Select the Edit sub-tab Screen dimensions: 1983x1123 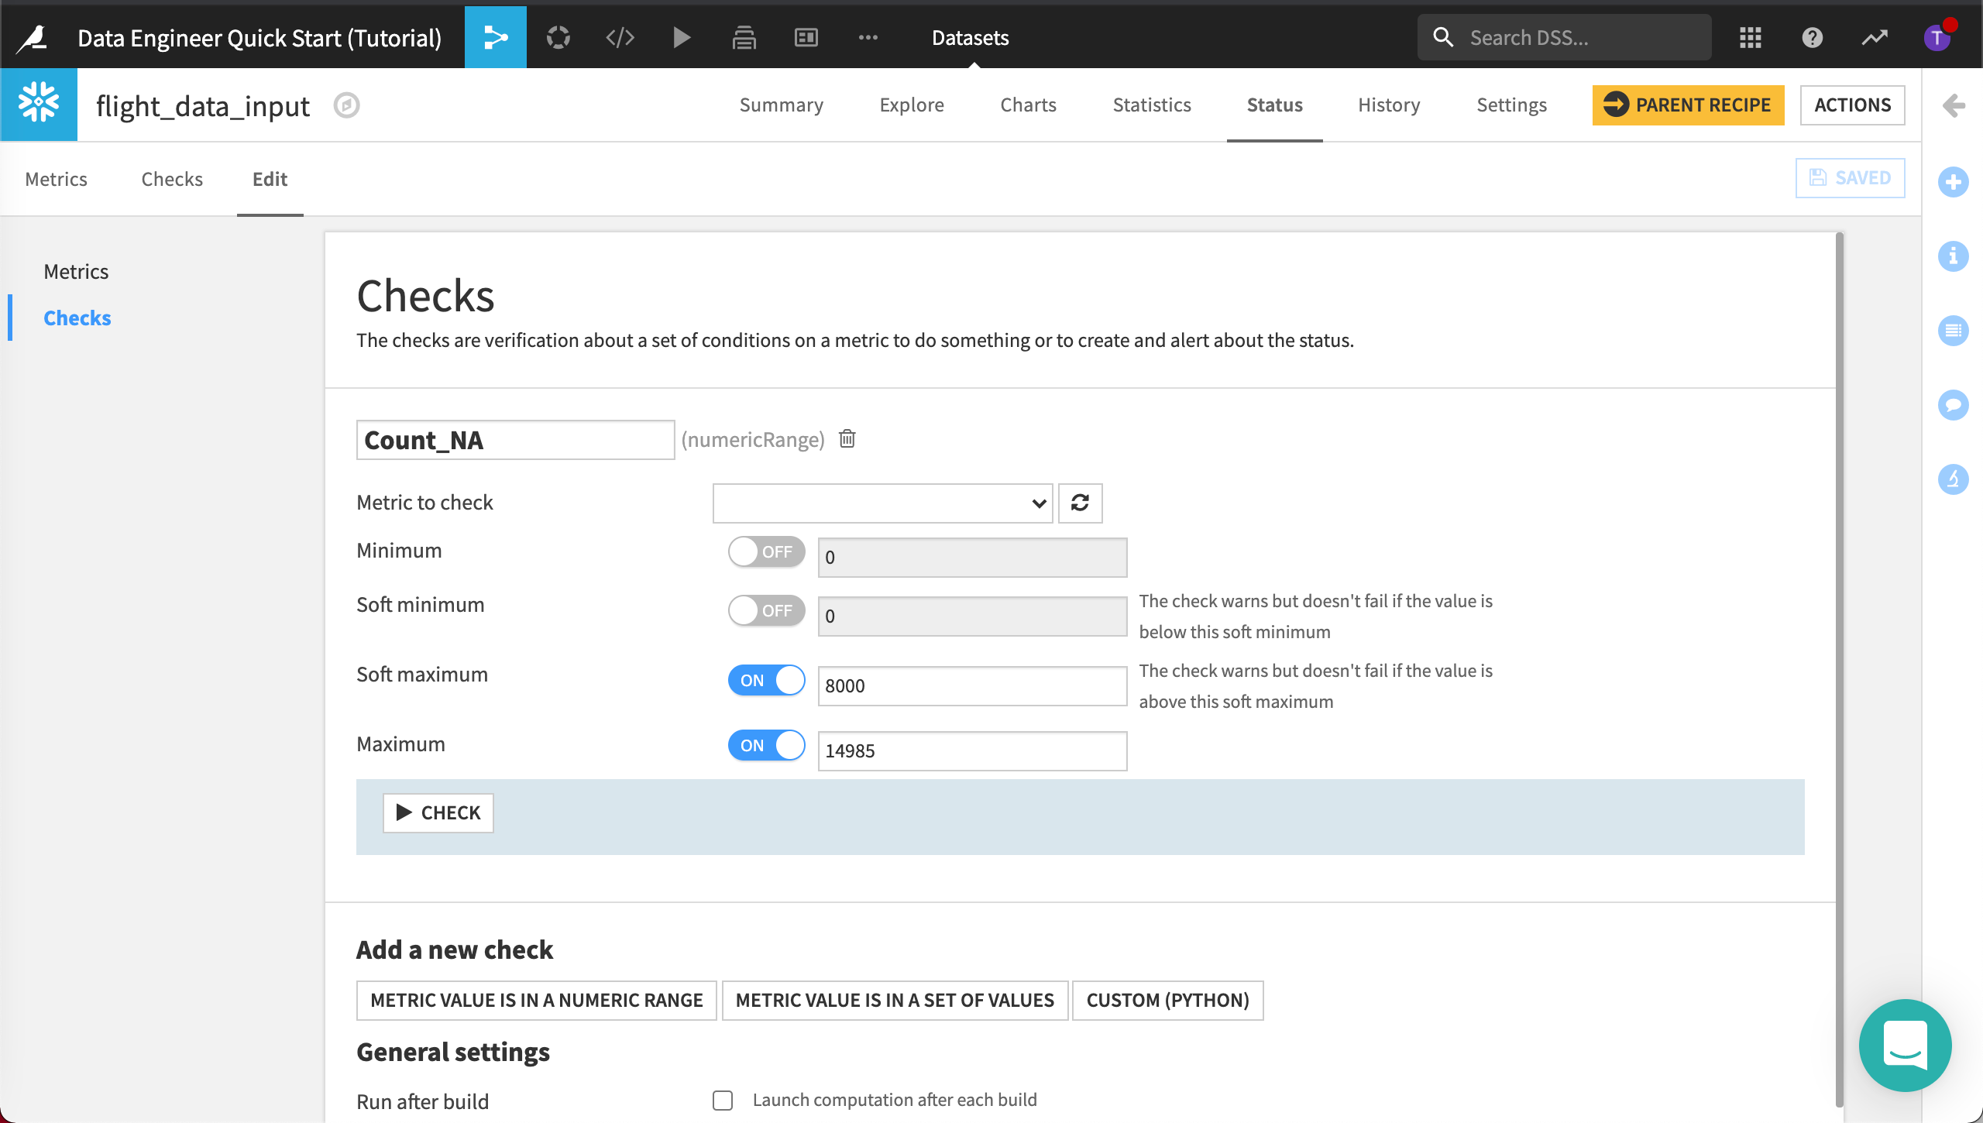pos(270,179)
